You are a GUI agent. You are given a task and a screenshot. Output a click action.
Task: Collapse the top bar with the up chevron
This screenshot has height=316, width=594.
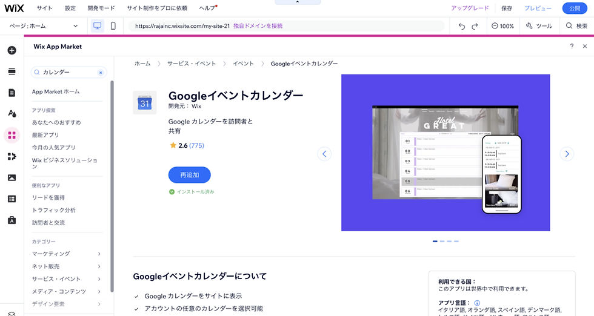[x=298, y=2]
